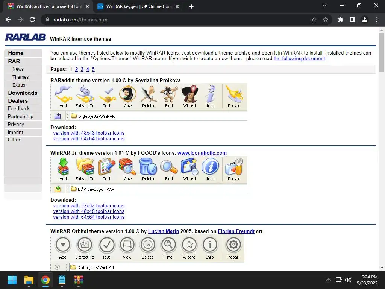385x289 pixels.
Task: Open Dealers in the sidebar
Action: 18,101
